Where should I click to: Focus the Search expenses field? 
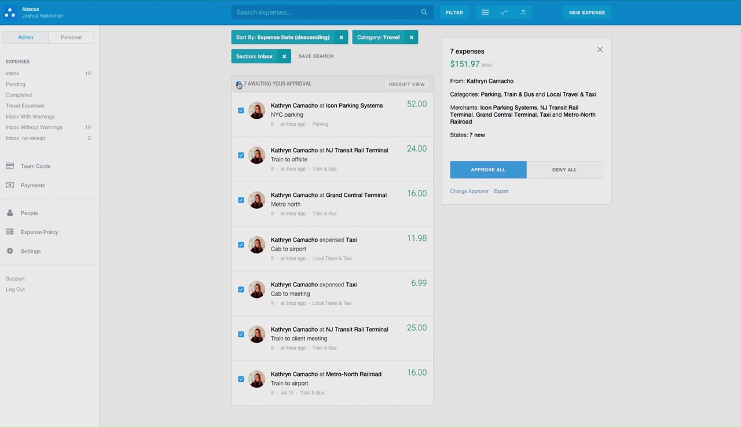point(331,12)
